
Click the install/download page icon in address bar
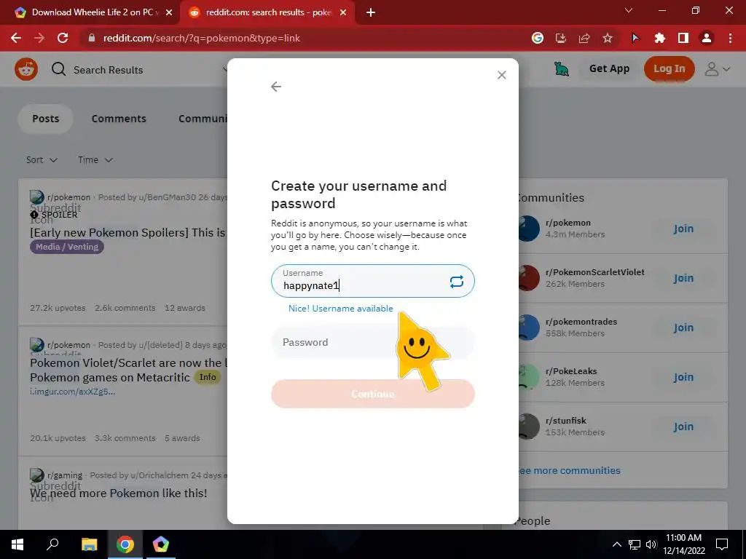[x=560, y=38]
